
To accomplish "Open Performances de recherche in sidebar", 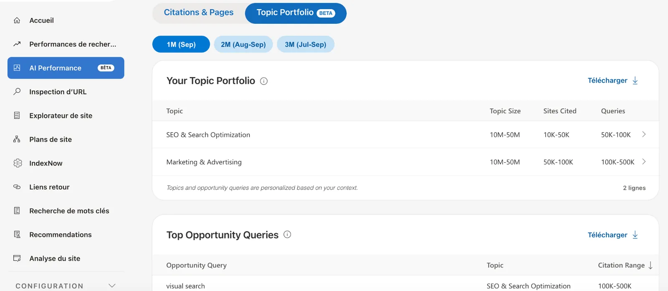I will [66, 44].
